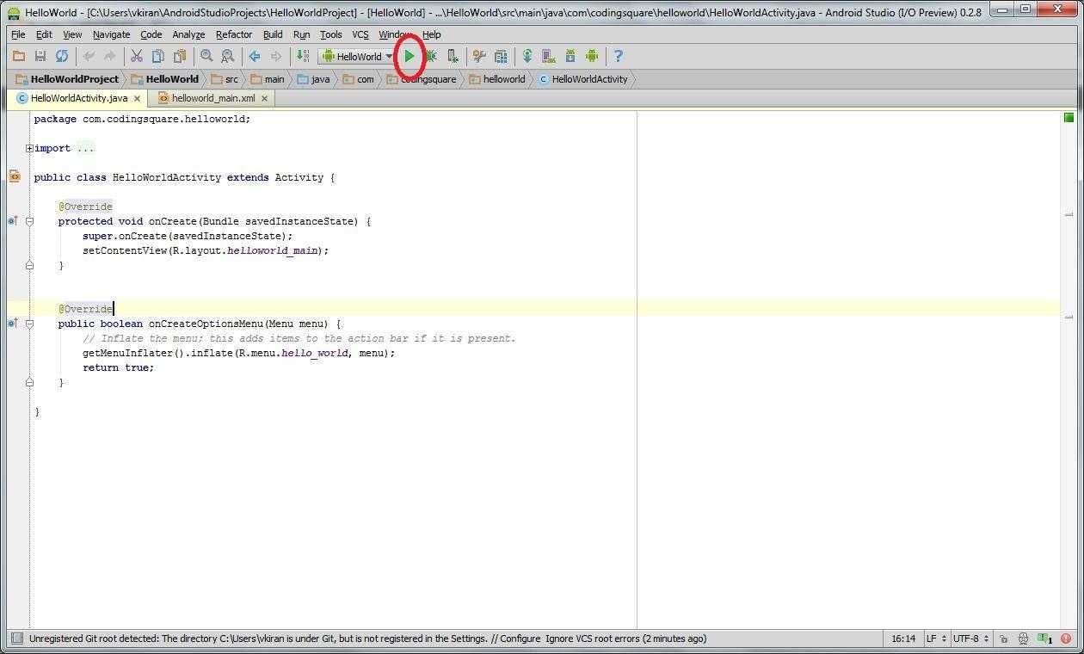This screenshot has height=654, width=1084.
Task: Open the Edit menu
Action: point(44,34)
